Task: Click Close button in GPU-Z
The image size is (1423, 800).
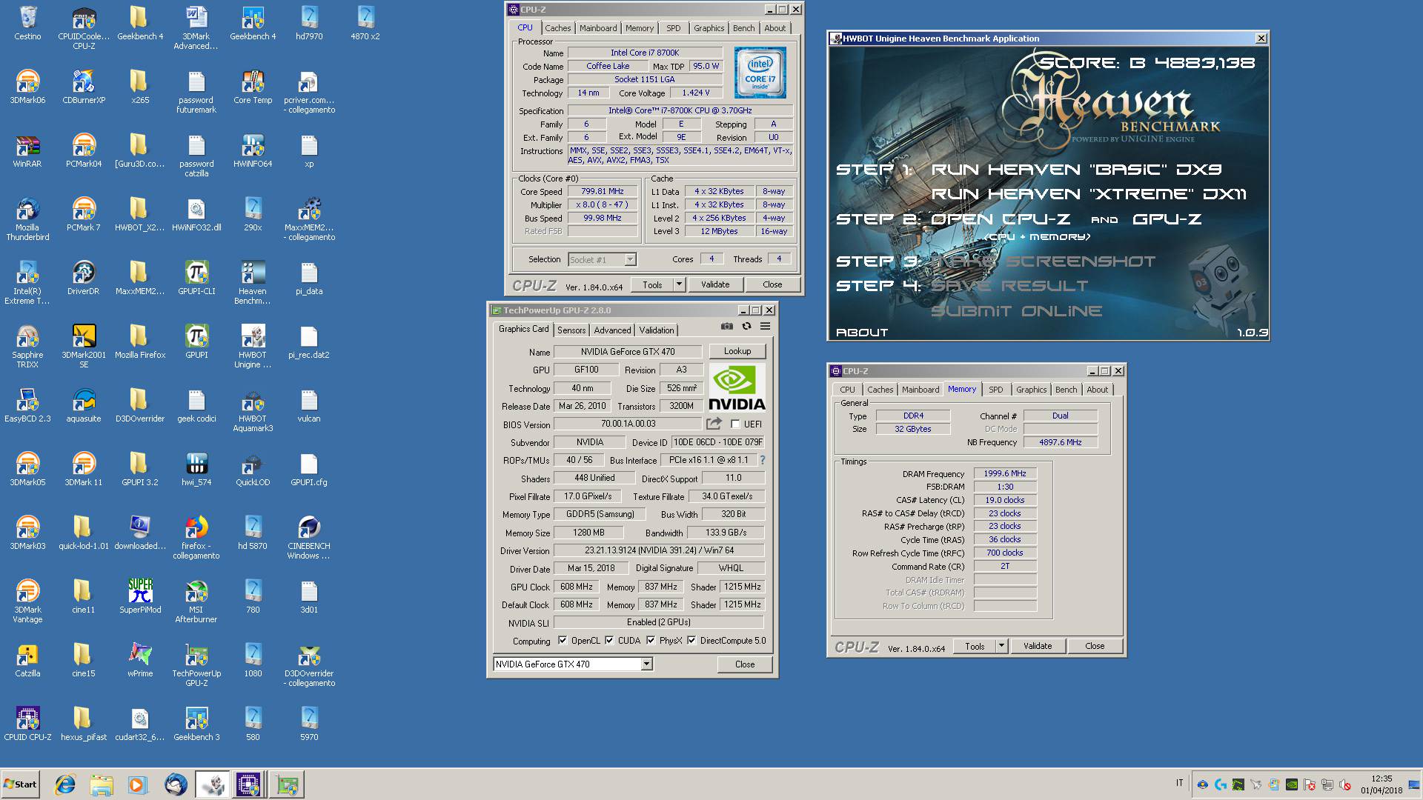Action: coord(745,664)
